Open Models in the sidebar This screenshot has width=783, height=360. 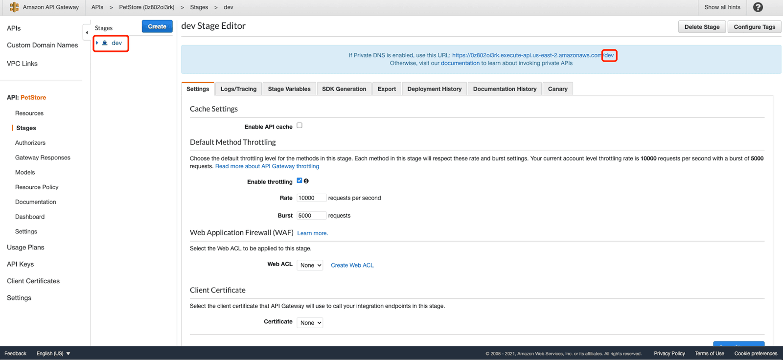point(25,172)
